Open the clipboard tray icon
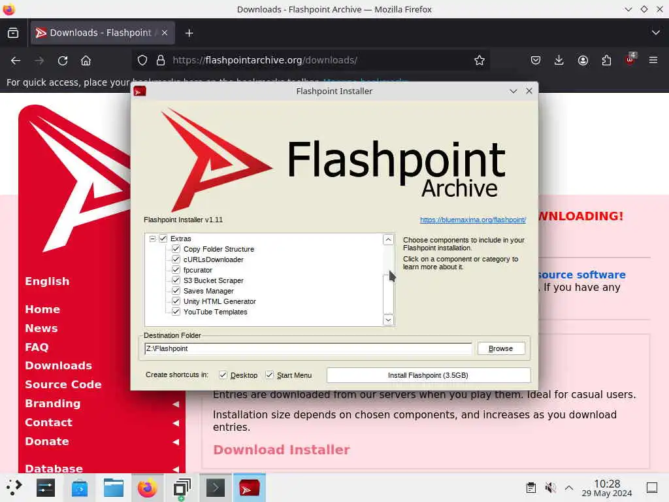The width and height of the screenshot is (669, 502). point(530,488)
